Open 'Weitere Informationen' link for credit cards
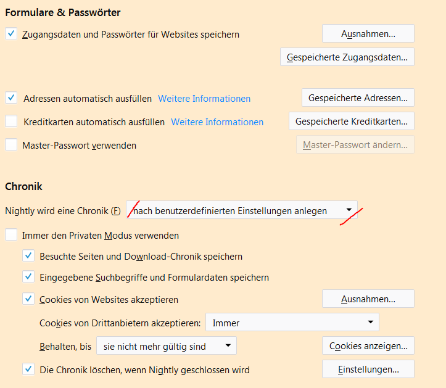 [217, 122]
